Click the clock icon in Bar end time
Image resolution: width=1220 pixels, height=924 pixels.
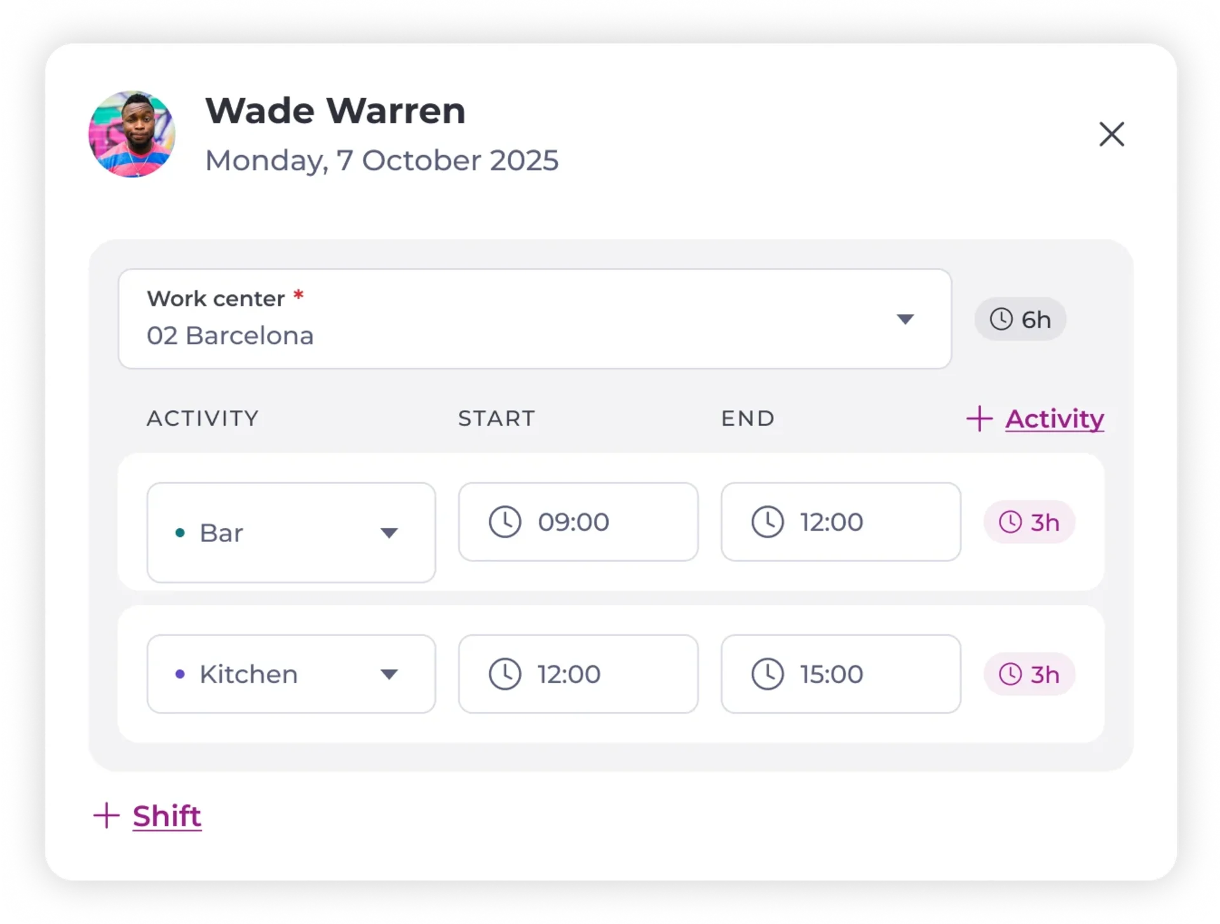tap(768, 522)
